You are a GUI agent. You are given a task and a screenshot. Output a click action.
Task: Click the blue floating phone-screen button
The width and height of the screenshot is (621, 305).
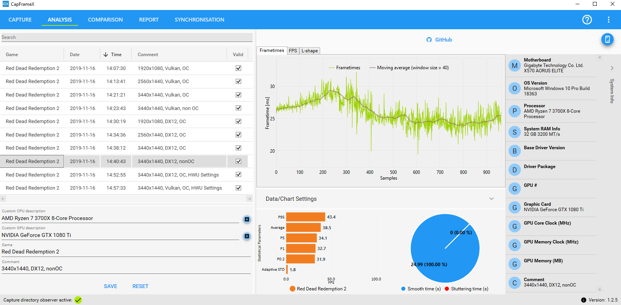pyautogui.click(x=608, y=39)
